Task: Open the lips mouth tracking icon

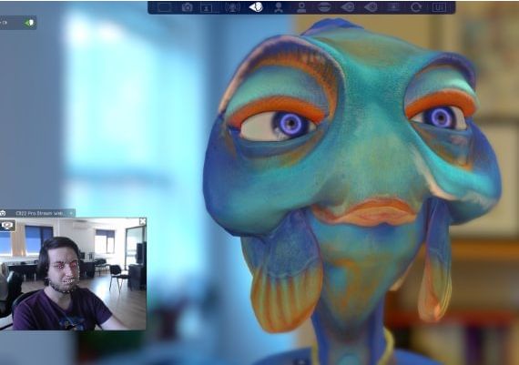Action: 324,7
